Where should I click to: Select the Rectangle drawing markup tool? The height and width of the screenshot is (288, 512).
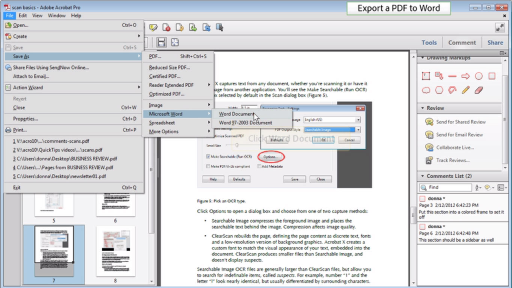[492, 76]
